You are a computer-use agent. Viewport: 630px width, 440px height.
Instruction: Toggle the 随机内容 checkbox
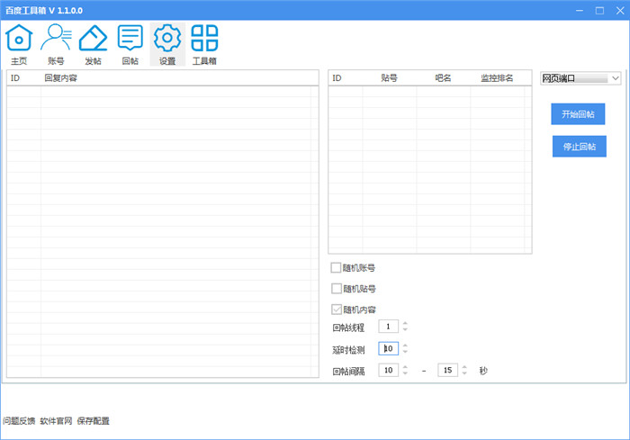(337, 310)
